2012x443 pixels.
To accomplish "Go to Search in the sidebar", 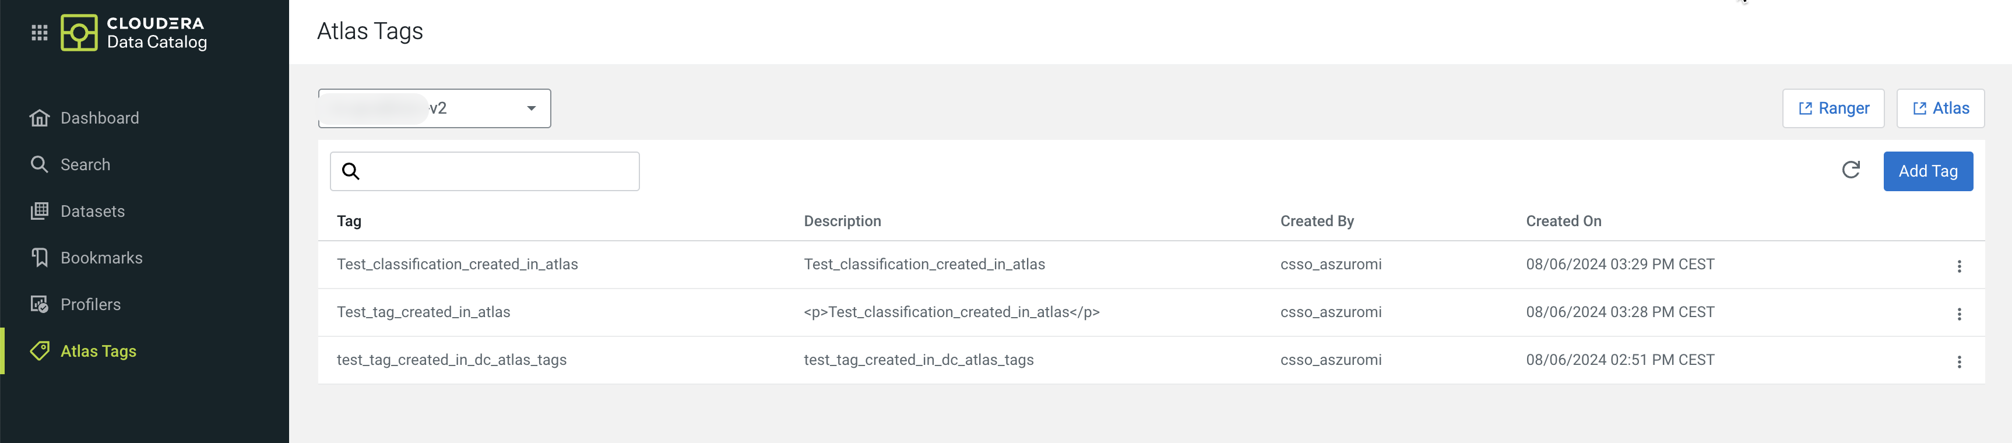I will tap(85, 165).
